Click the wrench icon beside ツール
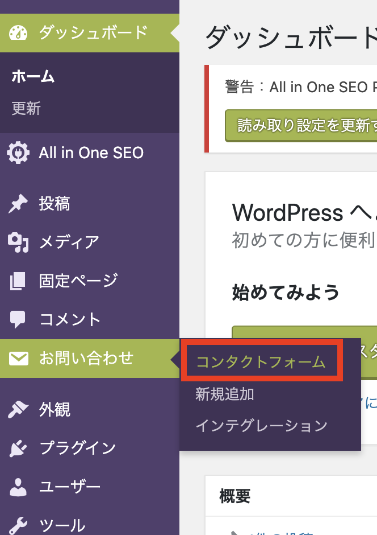Image resolution: width=377 pixels, height=535 pixels. (x=18, y=526)
